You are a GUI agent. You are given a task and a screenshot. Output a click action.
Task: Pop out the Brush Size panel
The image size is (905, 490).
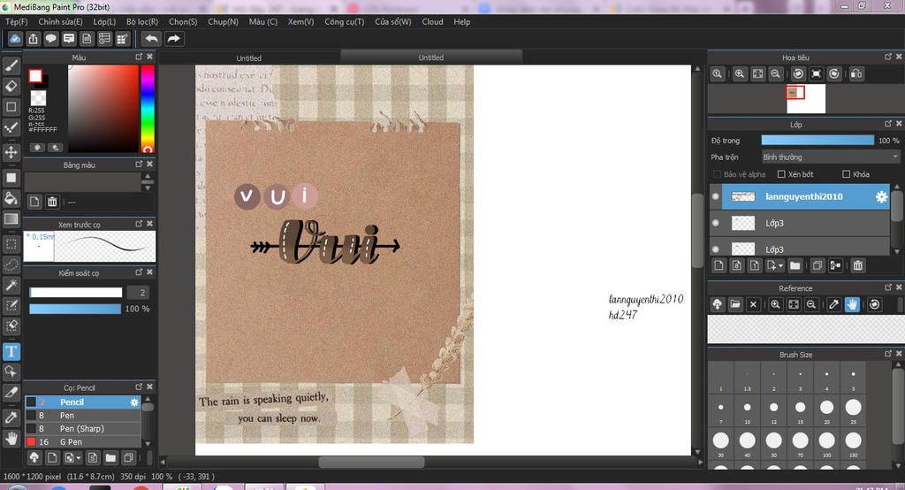click(888, 354)
